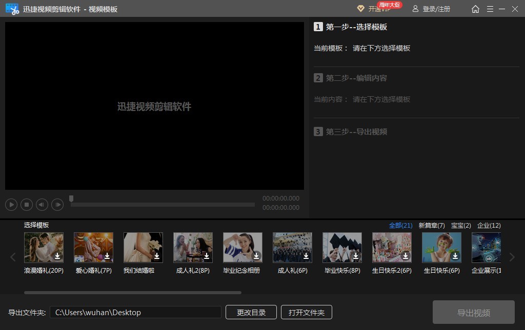Click the home icon in the title bar
The height and width of the screenshot is (330, 525).
coord(475,9)
